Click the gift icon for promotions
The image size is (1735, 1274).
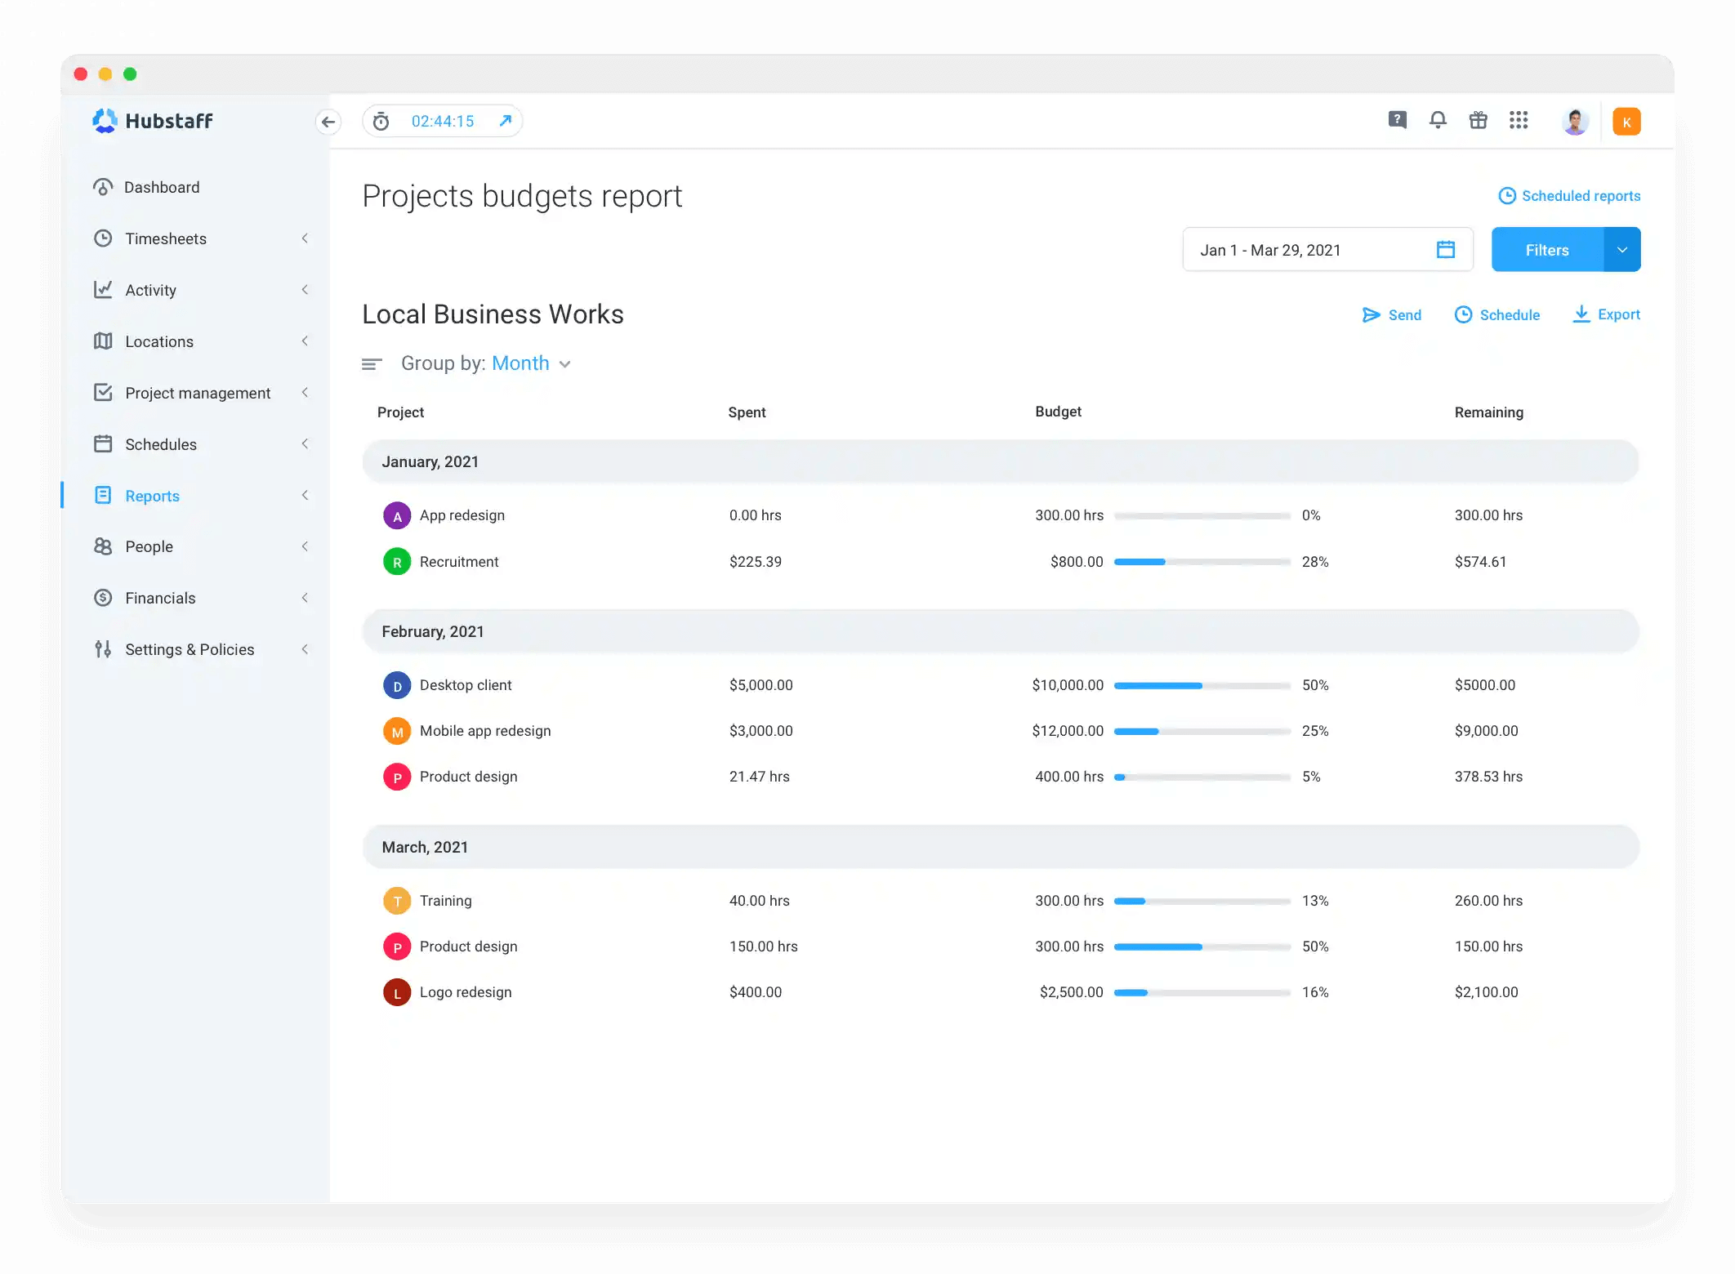1478,120
